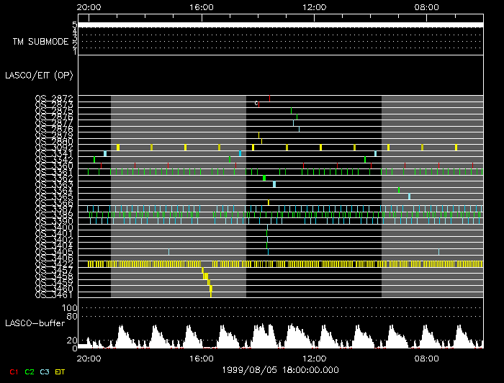This screenshot has height=383, width=504.
Task: Click the red C1 legend label
Action: pos(13,371)
